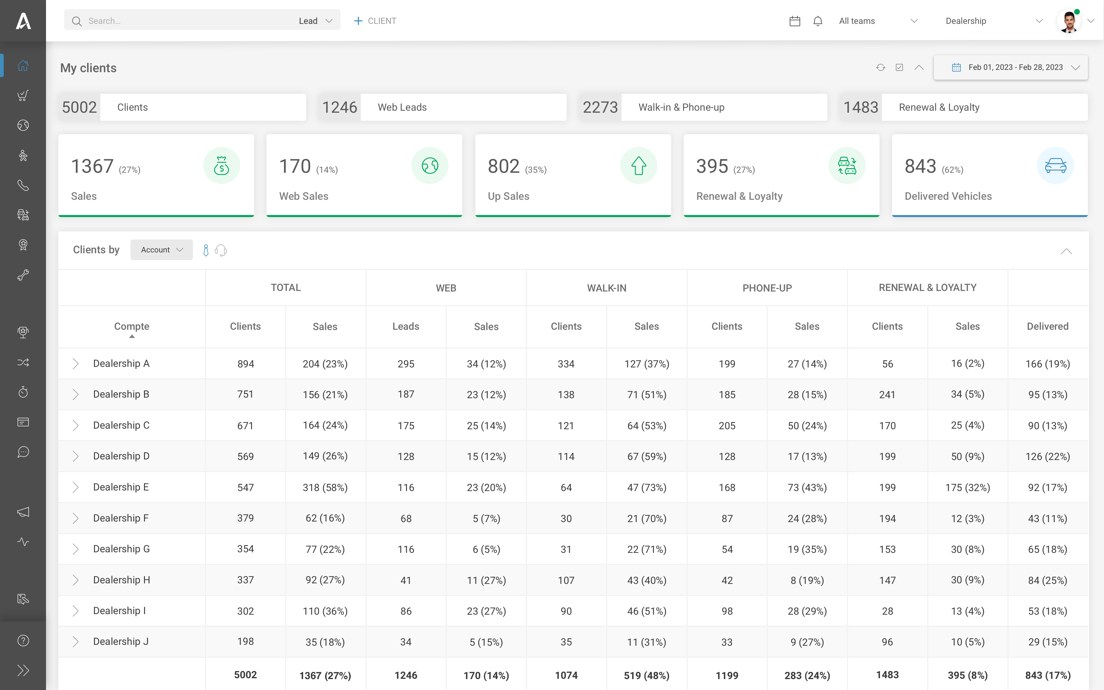Sort by the Compte column header
This screenshot has height=690, width=1104.
click(x=131, y=326)
